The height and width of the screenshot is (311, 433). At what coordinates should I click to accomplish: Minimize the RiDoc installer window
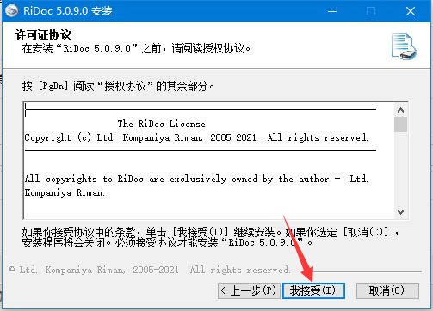point(332,11)
